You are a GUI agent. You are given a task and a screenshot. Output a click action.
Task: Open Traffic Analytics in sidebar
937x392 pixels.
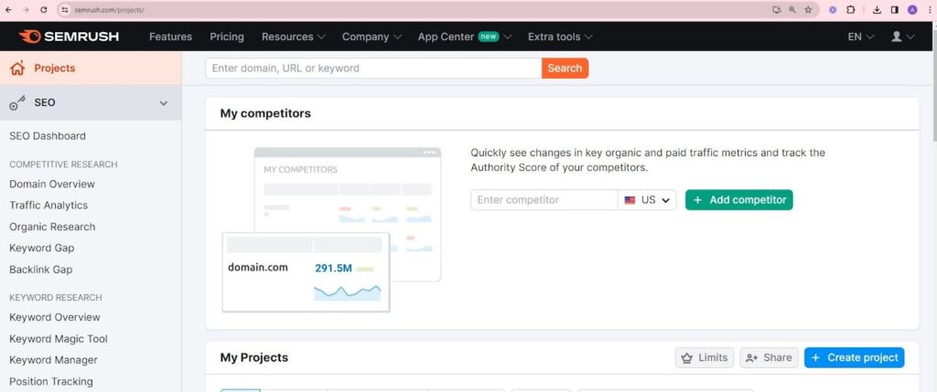[48, 206]
